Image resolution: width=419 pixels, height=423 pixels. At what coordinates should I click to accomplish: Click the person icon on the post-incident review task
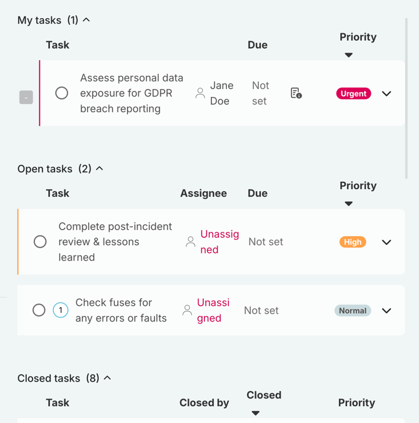point(190,242)
